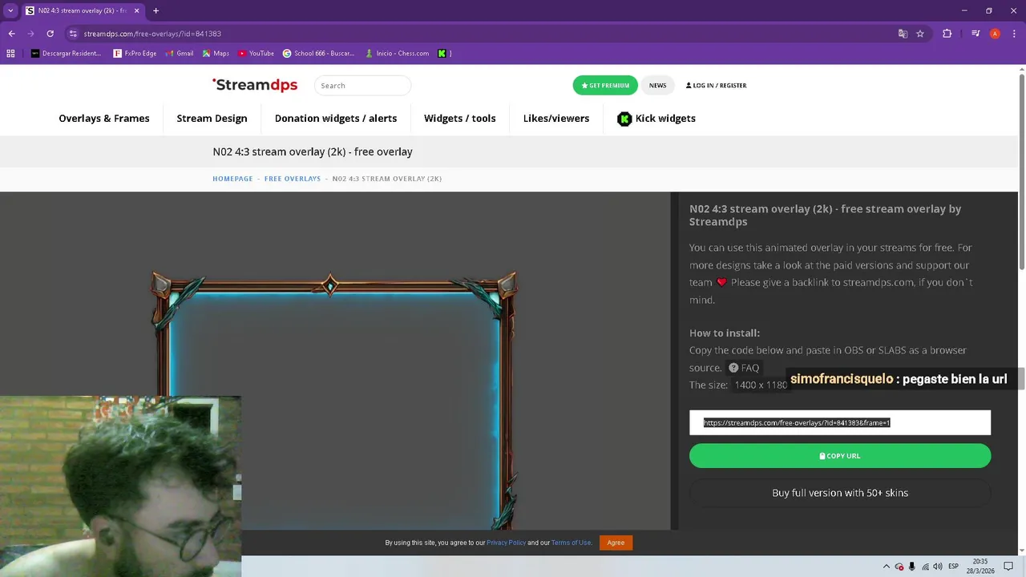Open the Gmail bookmark
1026x577 pixels.
[x=180, y=54]
